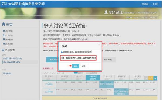Open 使用帮助 via its question-mark icon
This screenshot has height=100, width=162.
[4, 31]
